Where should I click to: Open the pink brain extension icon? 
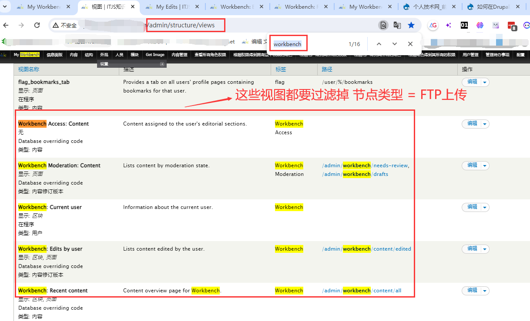[x=480, y=25]
